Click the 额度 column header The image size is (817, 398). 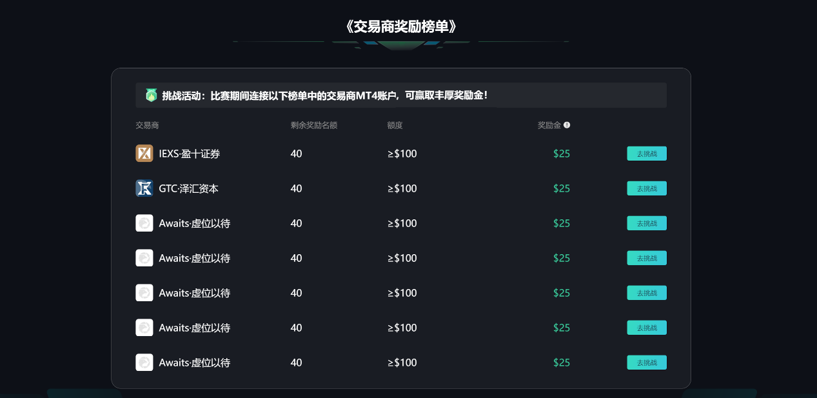[x=393, y=125]
